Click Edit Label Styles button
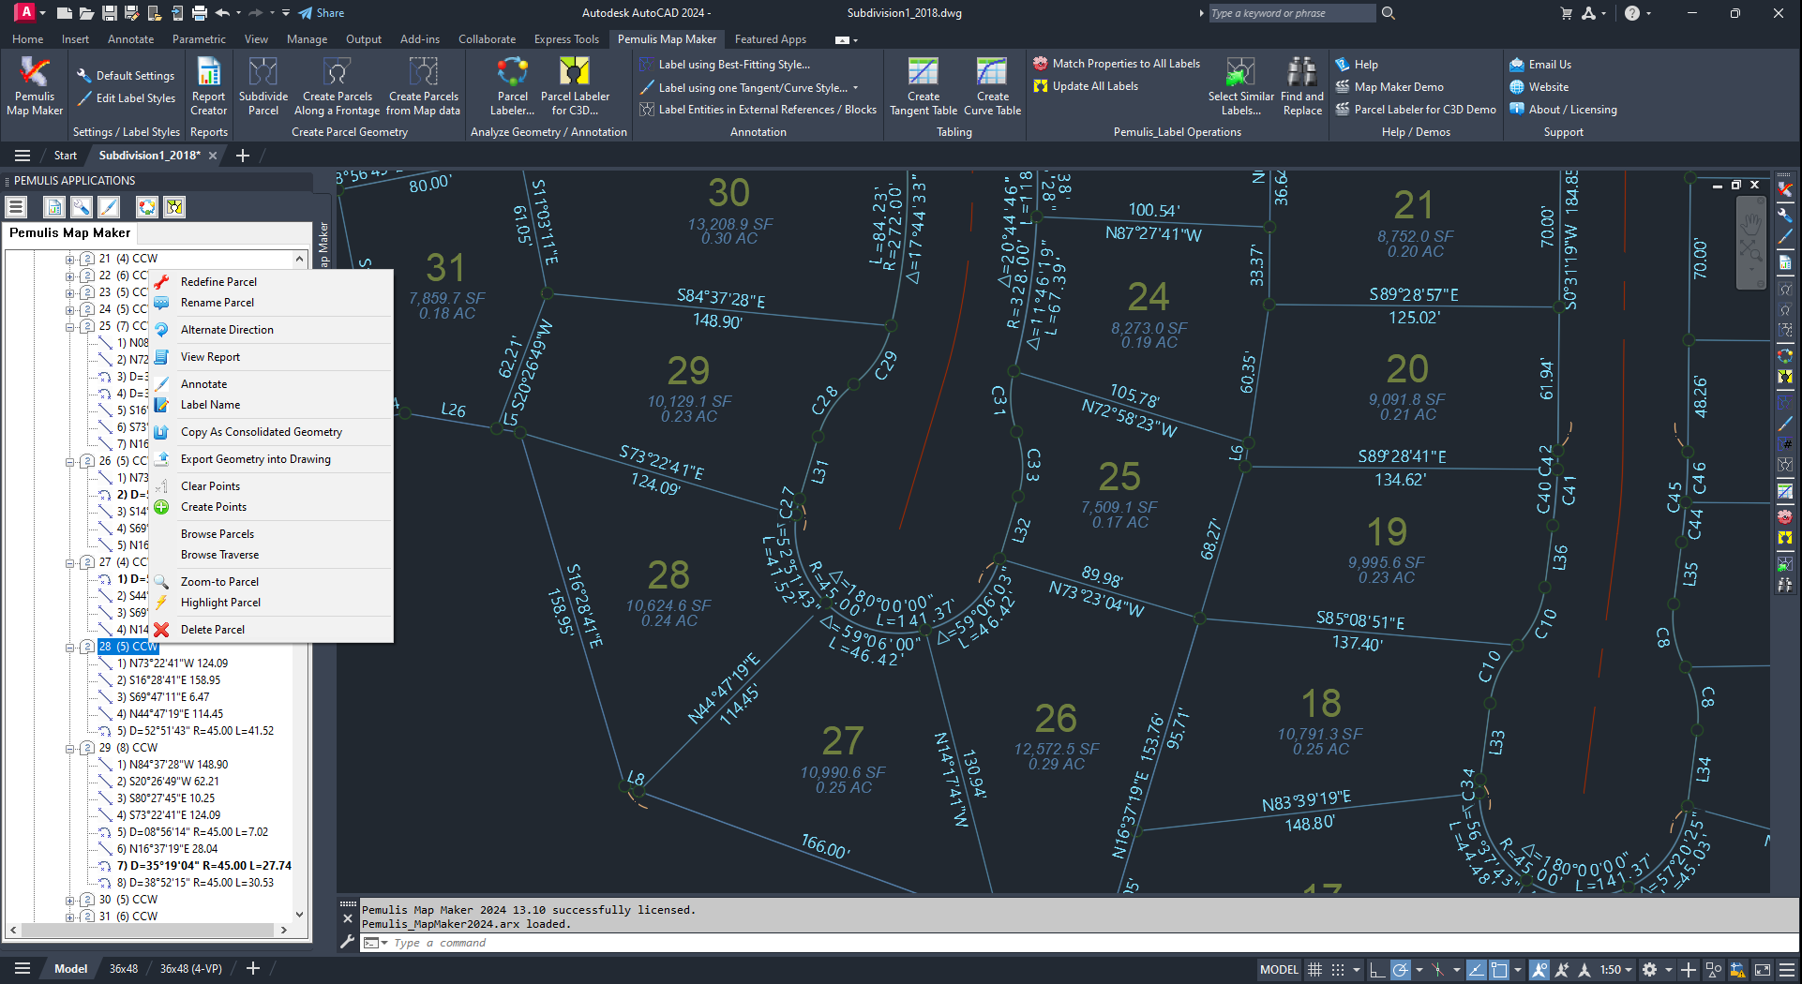Viewport: 1802px width, 984px height. [x=127, y=98]
